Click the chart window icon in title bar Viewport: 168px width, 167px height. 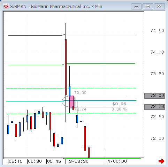coord(6,6)
